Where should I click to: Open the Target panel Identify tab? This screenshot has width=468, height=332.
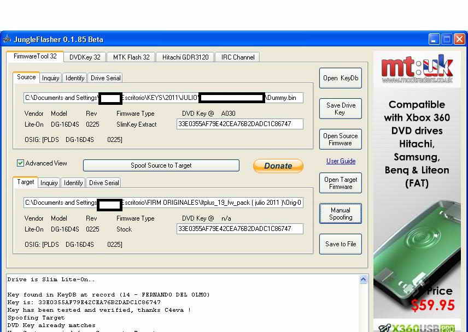[73, 183]
